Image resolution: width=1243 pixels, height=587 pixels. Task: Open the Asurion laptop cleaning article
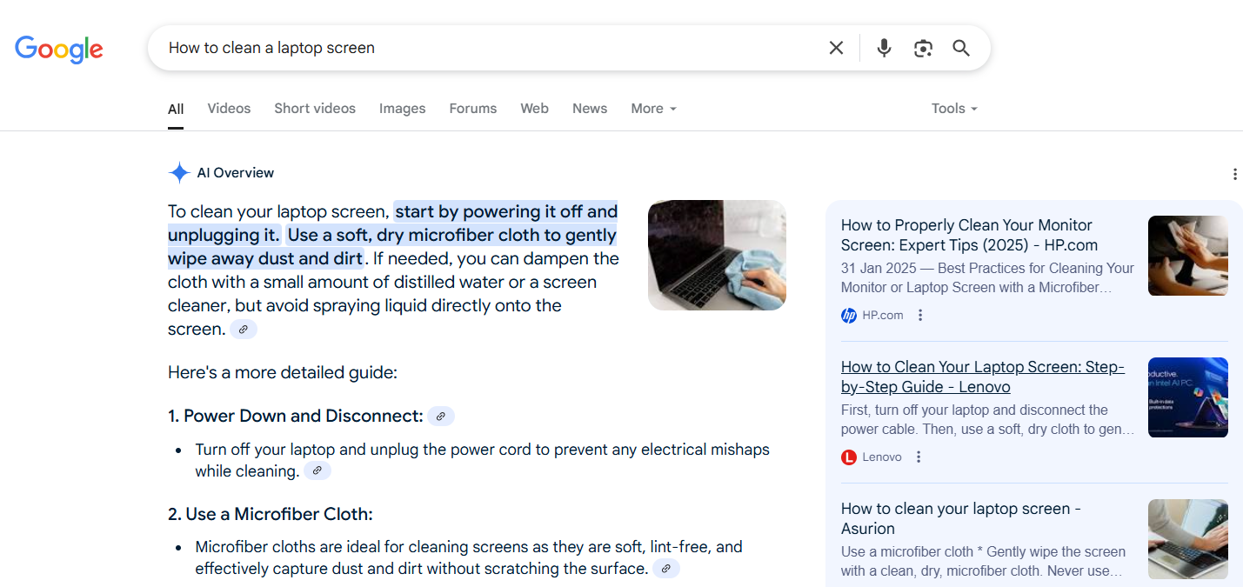pyautogui.click(x=960, y=518)
